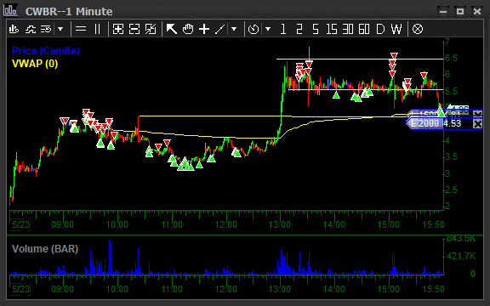This screenshot has width=490, height=306.
Task: Select the trend line drawing tool
Action: [220, 30]
